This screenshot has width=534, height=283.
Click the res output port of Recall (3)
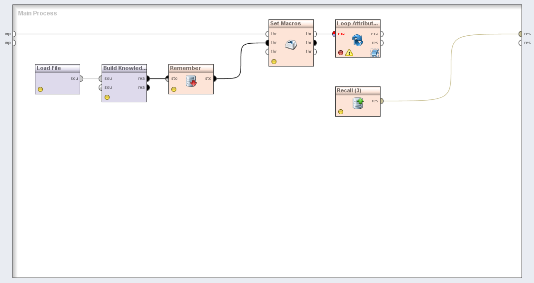[x=382, y=101]
